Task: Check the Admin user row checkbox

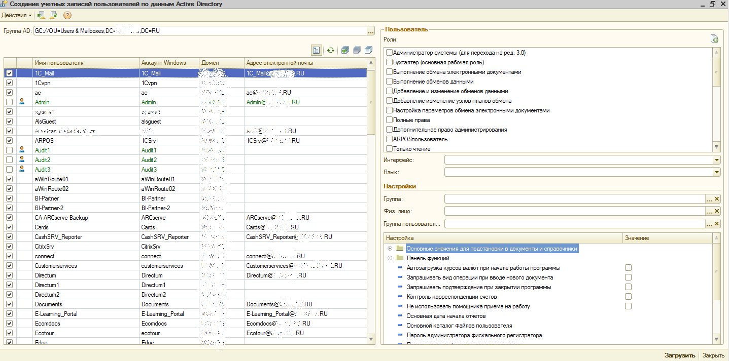Action: point(9,102)
